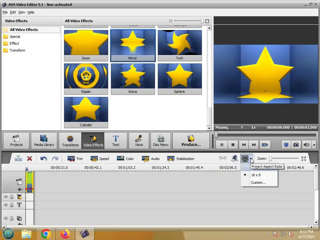The image size is (320, 240).
Task: Open the View menu
Action: pos(22,12)
